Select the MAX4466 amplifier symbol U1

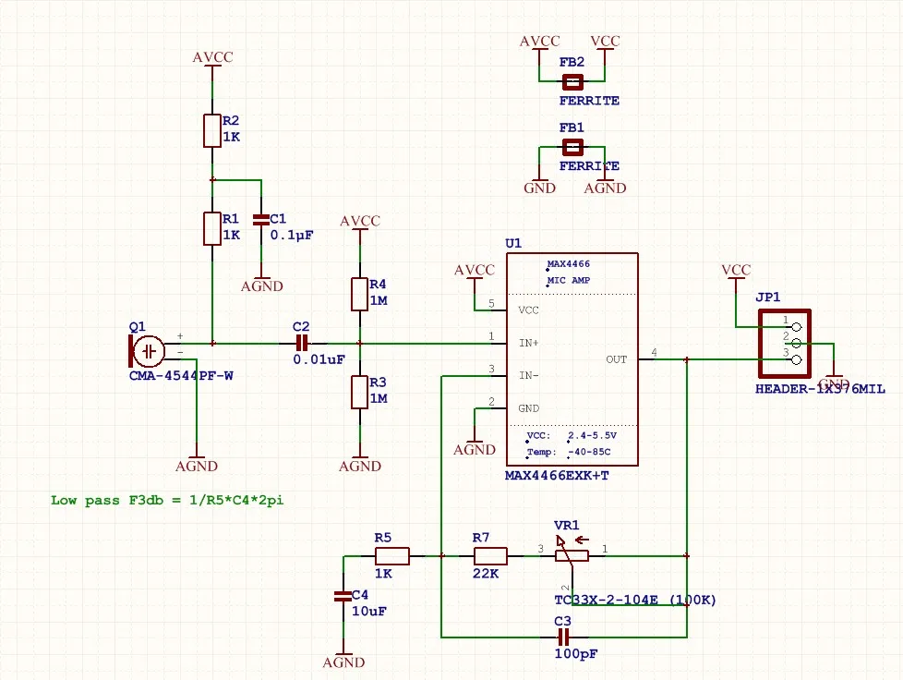(572, 358)
